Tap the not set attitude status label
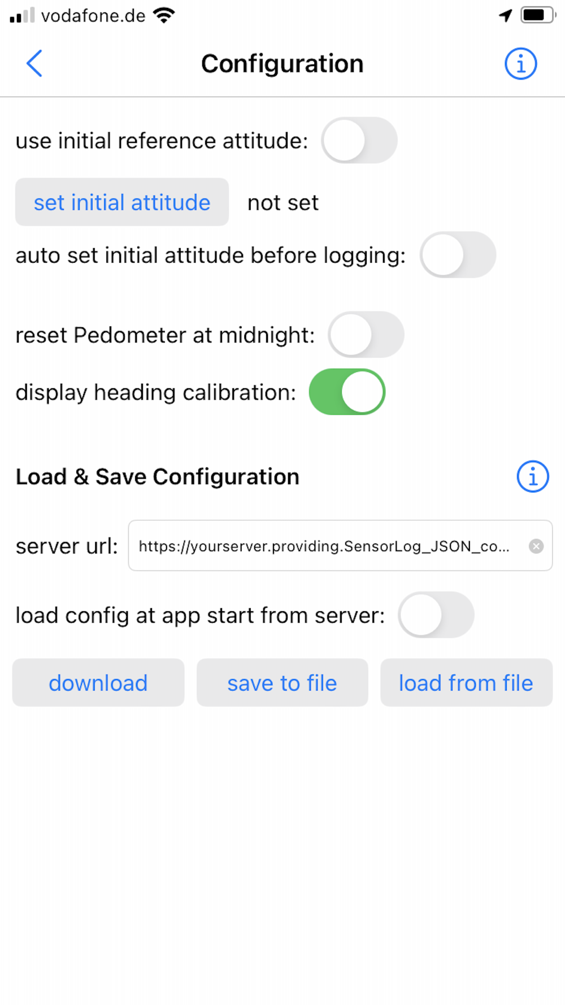 283,203
